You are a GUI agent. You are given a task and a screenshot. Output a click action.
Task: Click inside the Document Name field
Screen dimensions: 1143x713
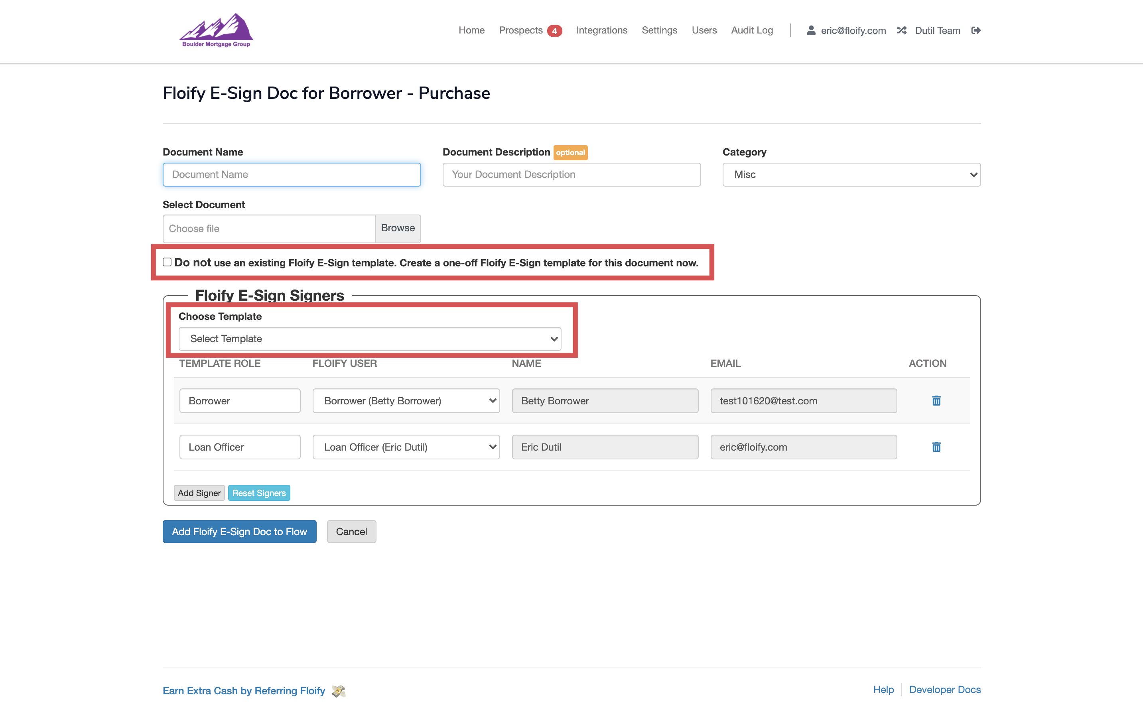(x=292, y=175)
